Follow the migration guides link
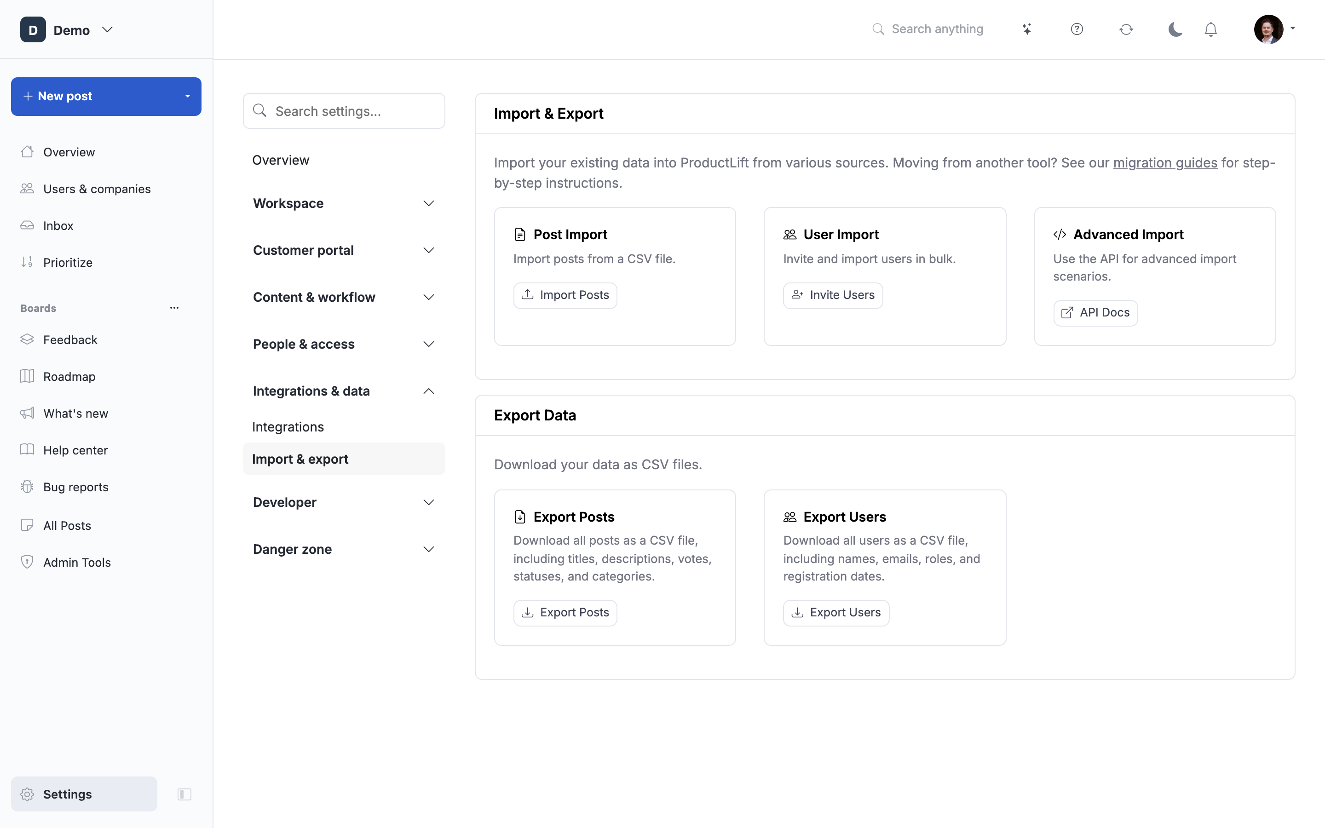The height and width of the screenshot is (828, 1325). [1165, 163]
